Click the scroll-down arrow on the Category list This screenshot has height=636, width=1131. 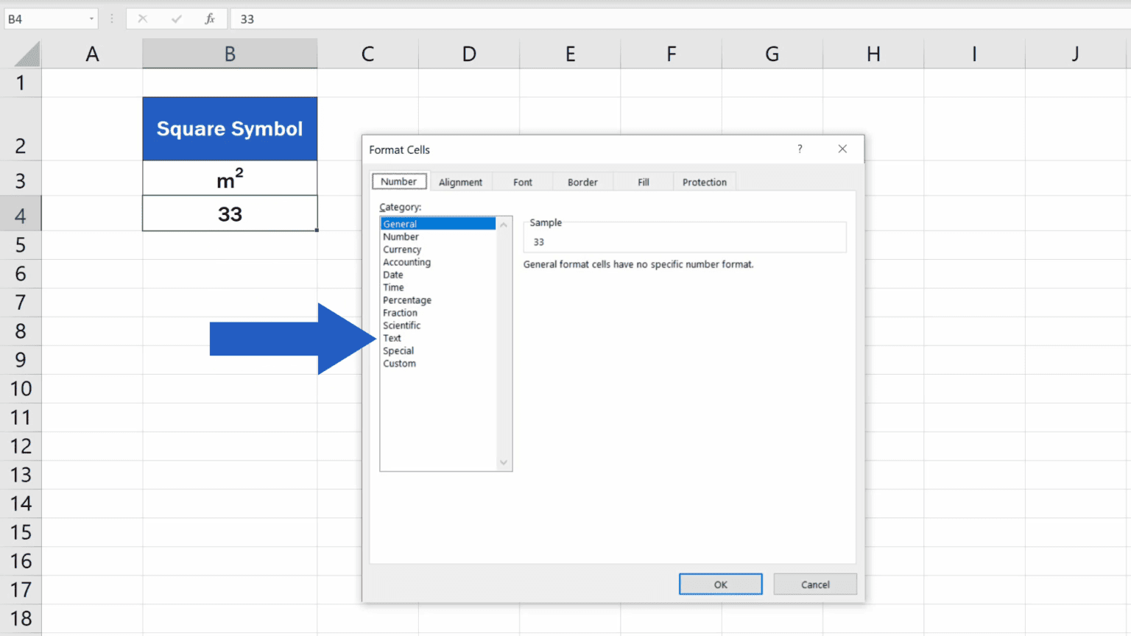[x=504, y=462]
